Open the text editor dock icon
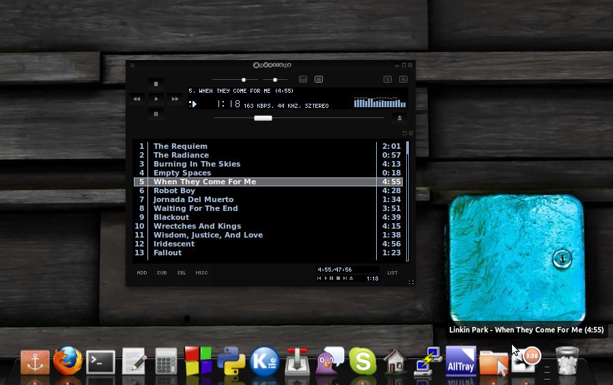The width and height of the screenshot is (613, 385). pos(134,360)
